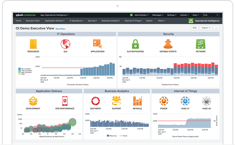
Task: Click the SLA globe icon
Action: (65, 44)
